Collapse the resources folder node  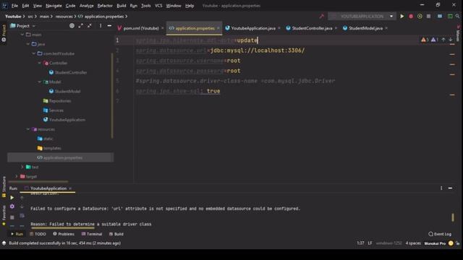point(28,129)
